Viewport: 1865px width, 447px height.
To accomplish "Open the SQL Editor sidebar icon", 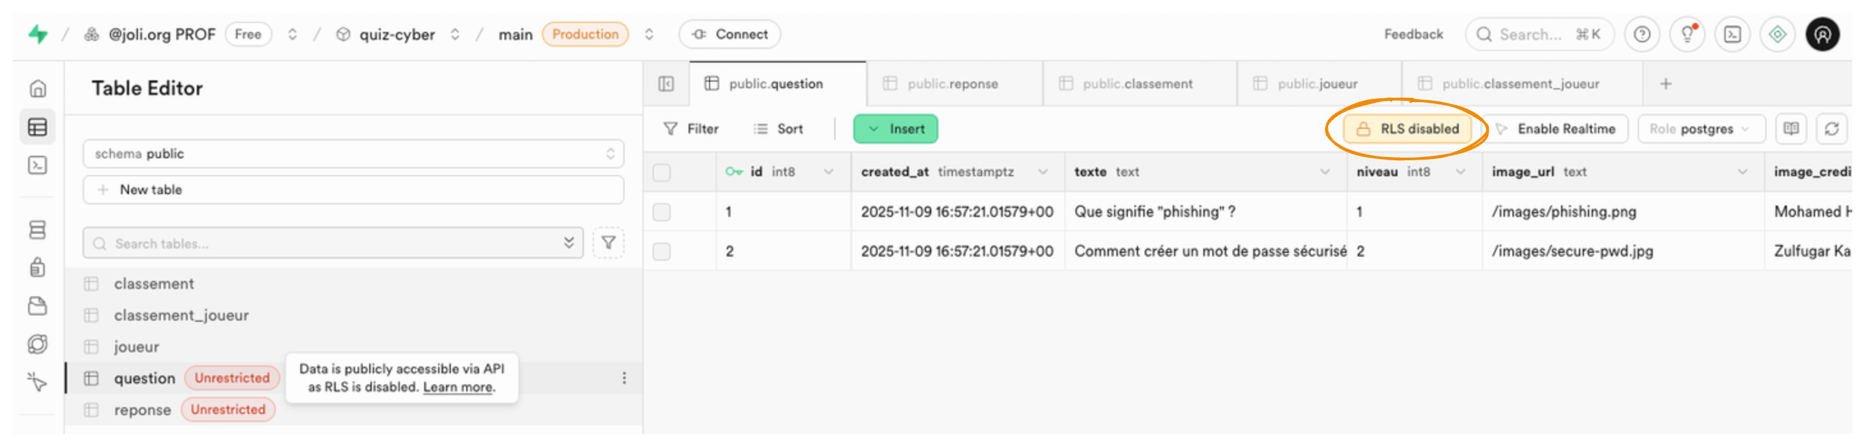I will coord(37,165).
